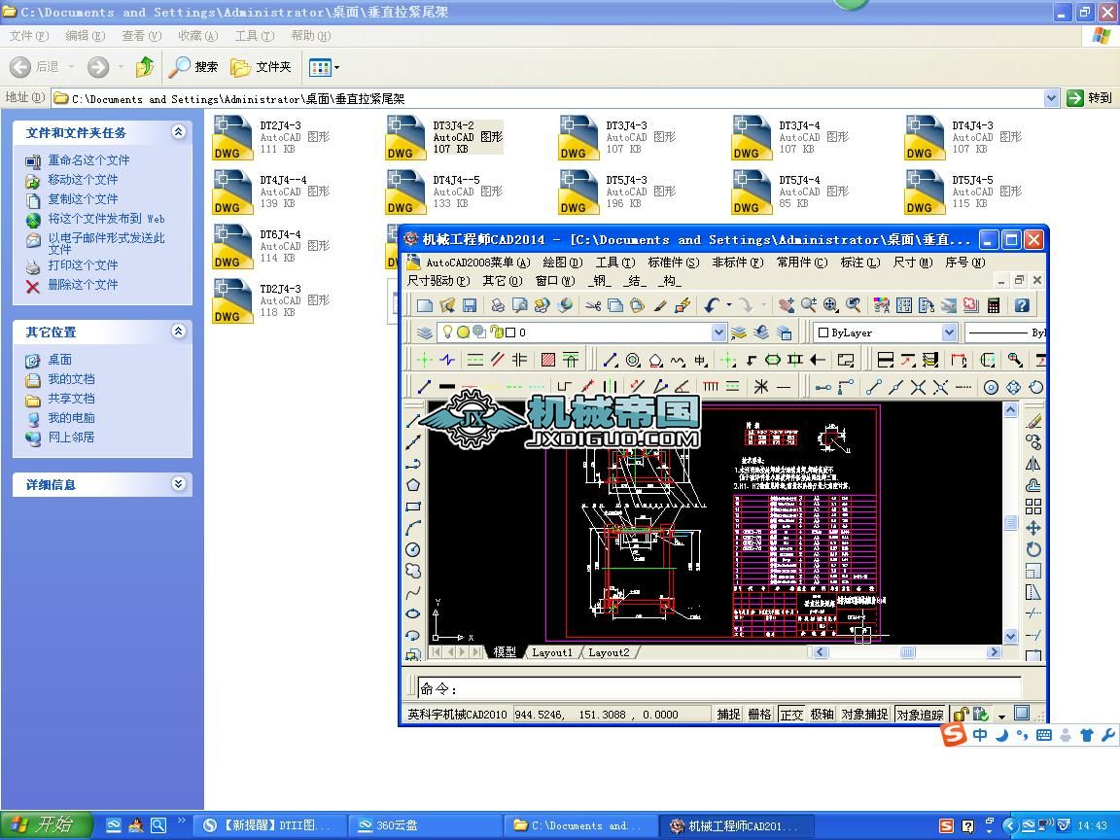1120x840 pixels.
Task: Click the Plot printer icon in CAD toolbar
Action: (x=498, y=305)
